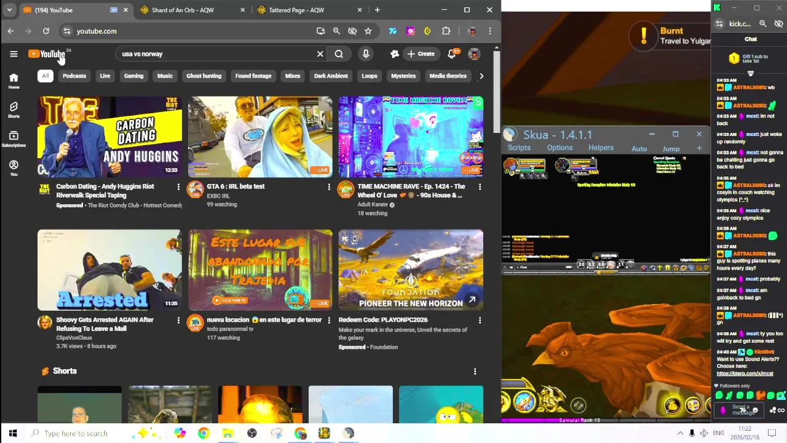
Task: Open File Explorer from taskbar
Action: pyautogui.click(x=227, y=434)
